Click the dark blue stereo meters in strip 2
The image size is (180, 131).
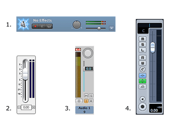(x=32, y=79)
